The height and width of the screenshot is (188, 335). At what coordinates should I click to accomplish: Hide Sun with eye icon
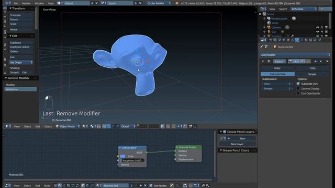(x=318, y=32)
